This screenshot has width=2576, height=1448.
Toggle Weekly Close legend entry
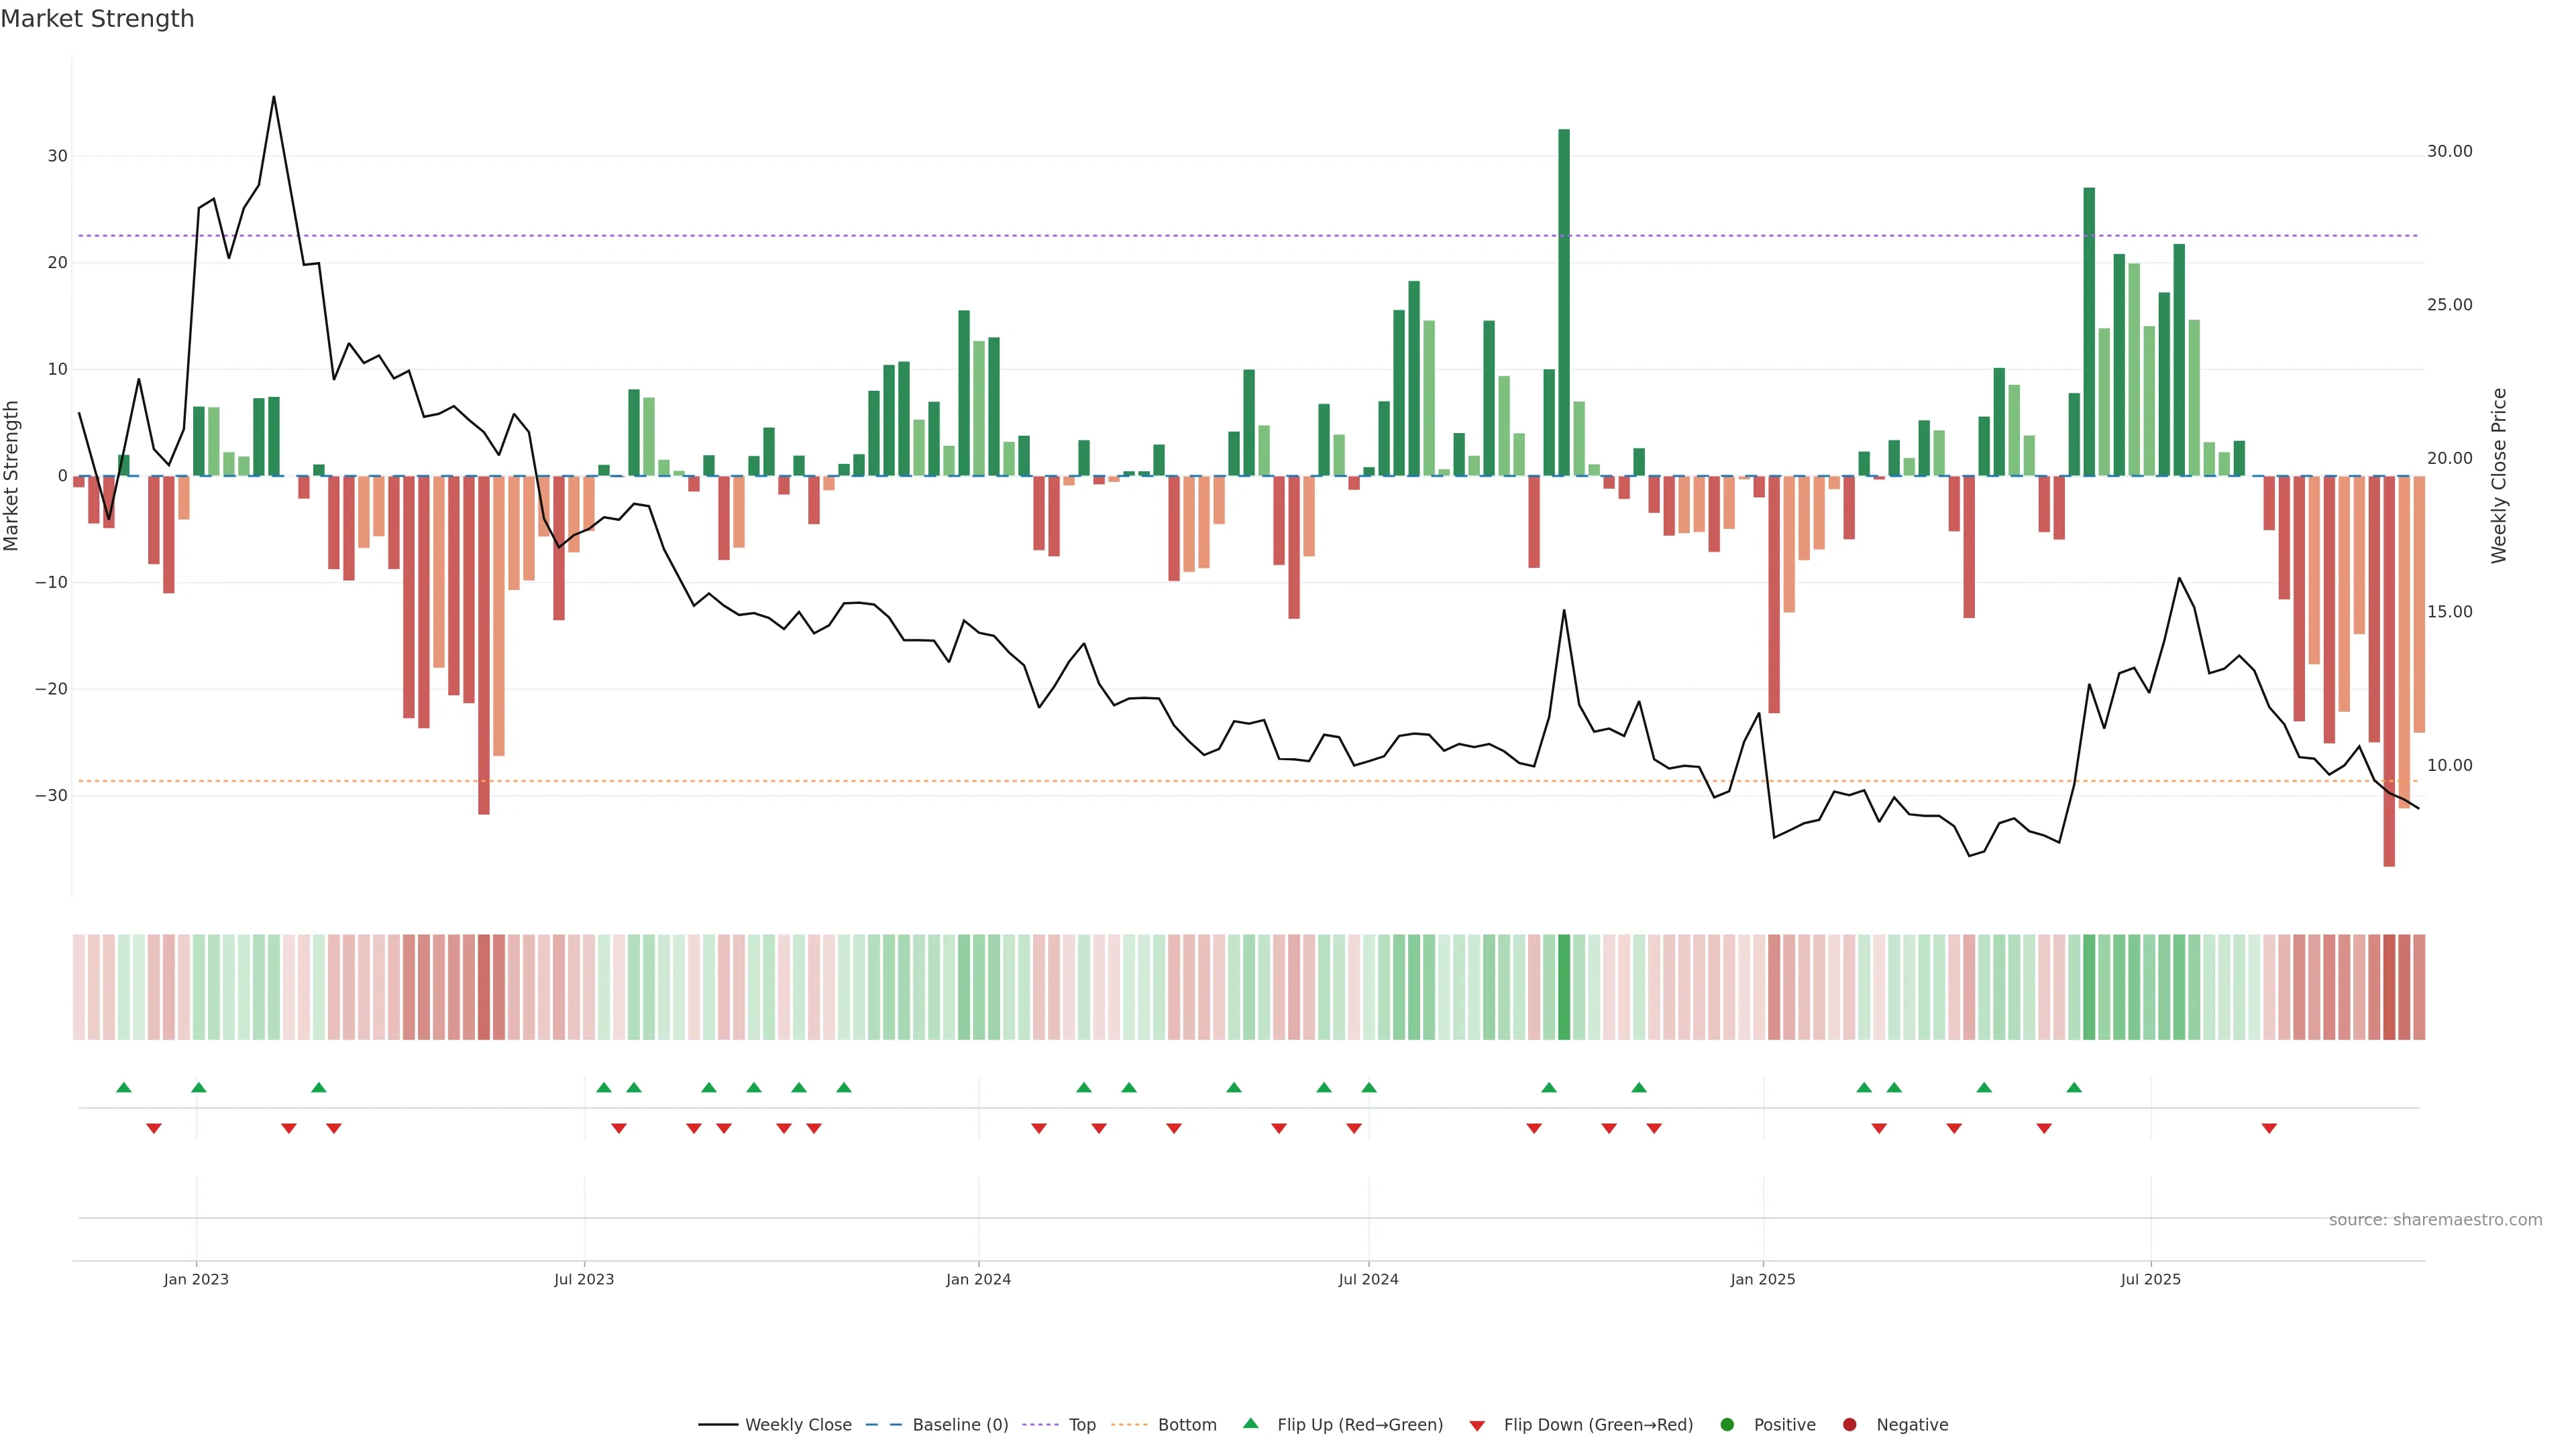click(x=797, y=1425)
